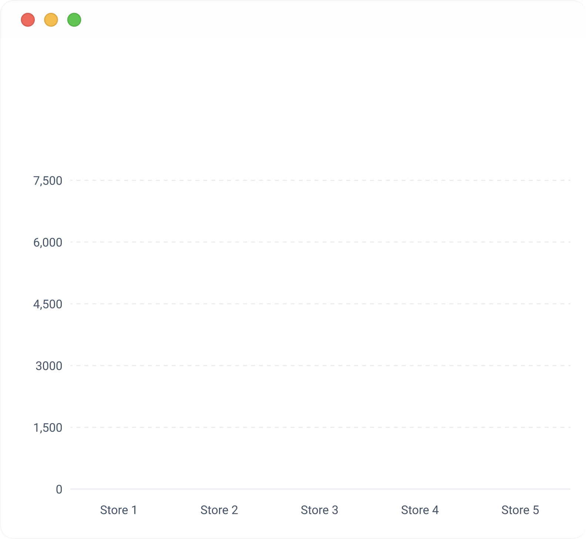Viewport: 586px width, 539px height.
Task: Select the Store 5 axis label
Action: 520,510
